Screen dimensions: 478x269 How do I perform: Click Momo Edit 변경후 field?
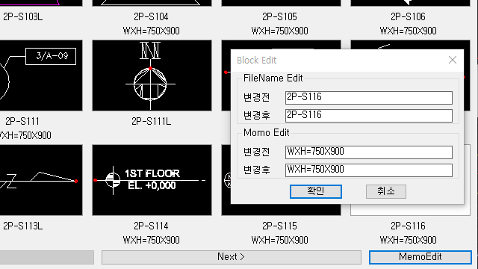(368, 170)
